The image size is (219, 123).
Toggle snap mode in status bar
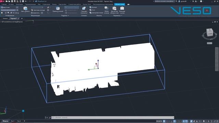click(167, 121)
